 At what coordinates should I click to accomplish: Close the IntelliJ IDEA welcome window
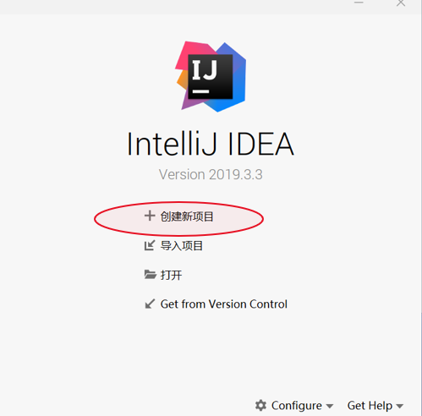(x=401, y=3)
